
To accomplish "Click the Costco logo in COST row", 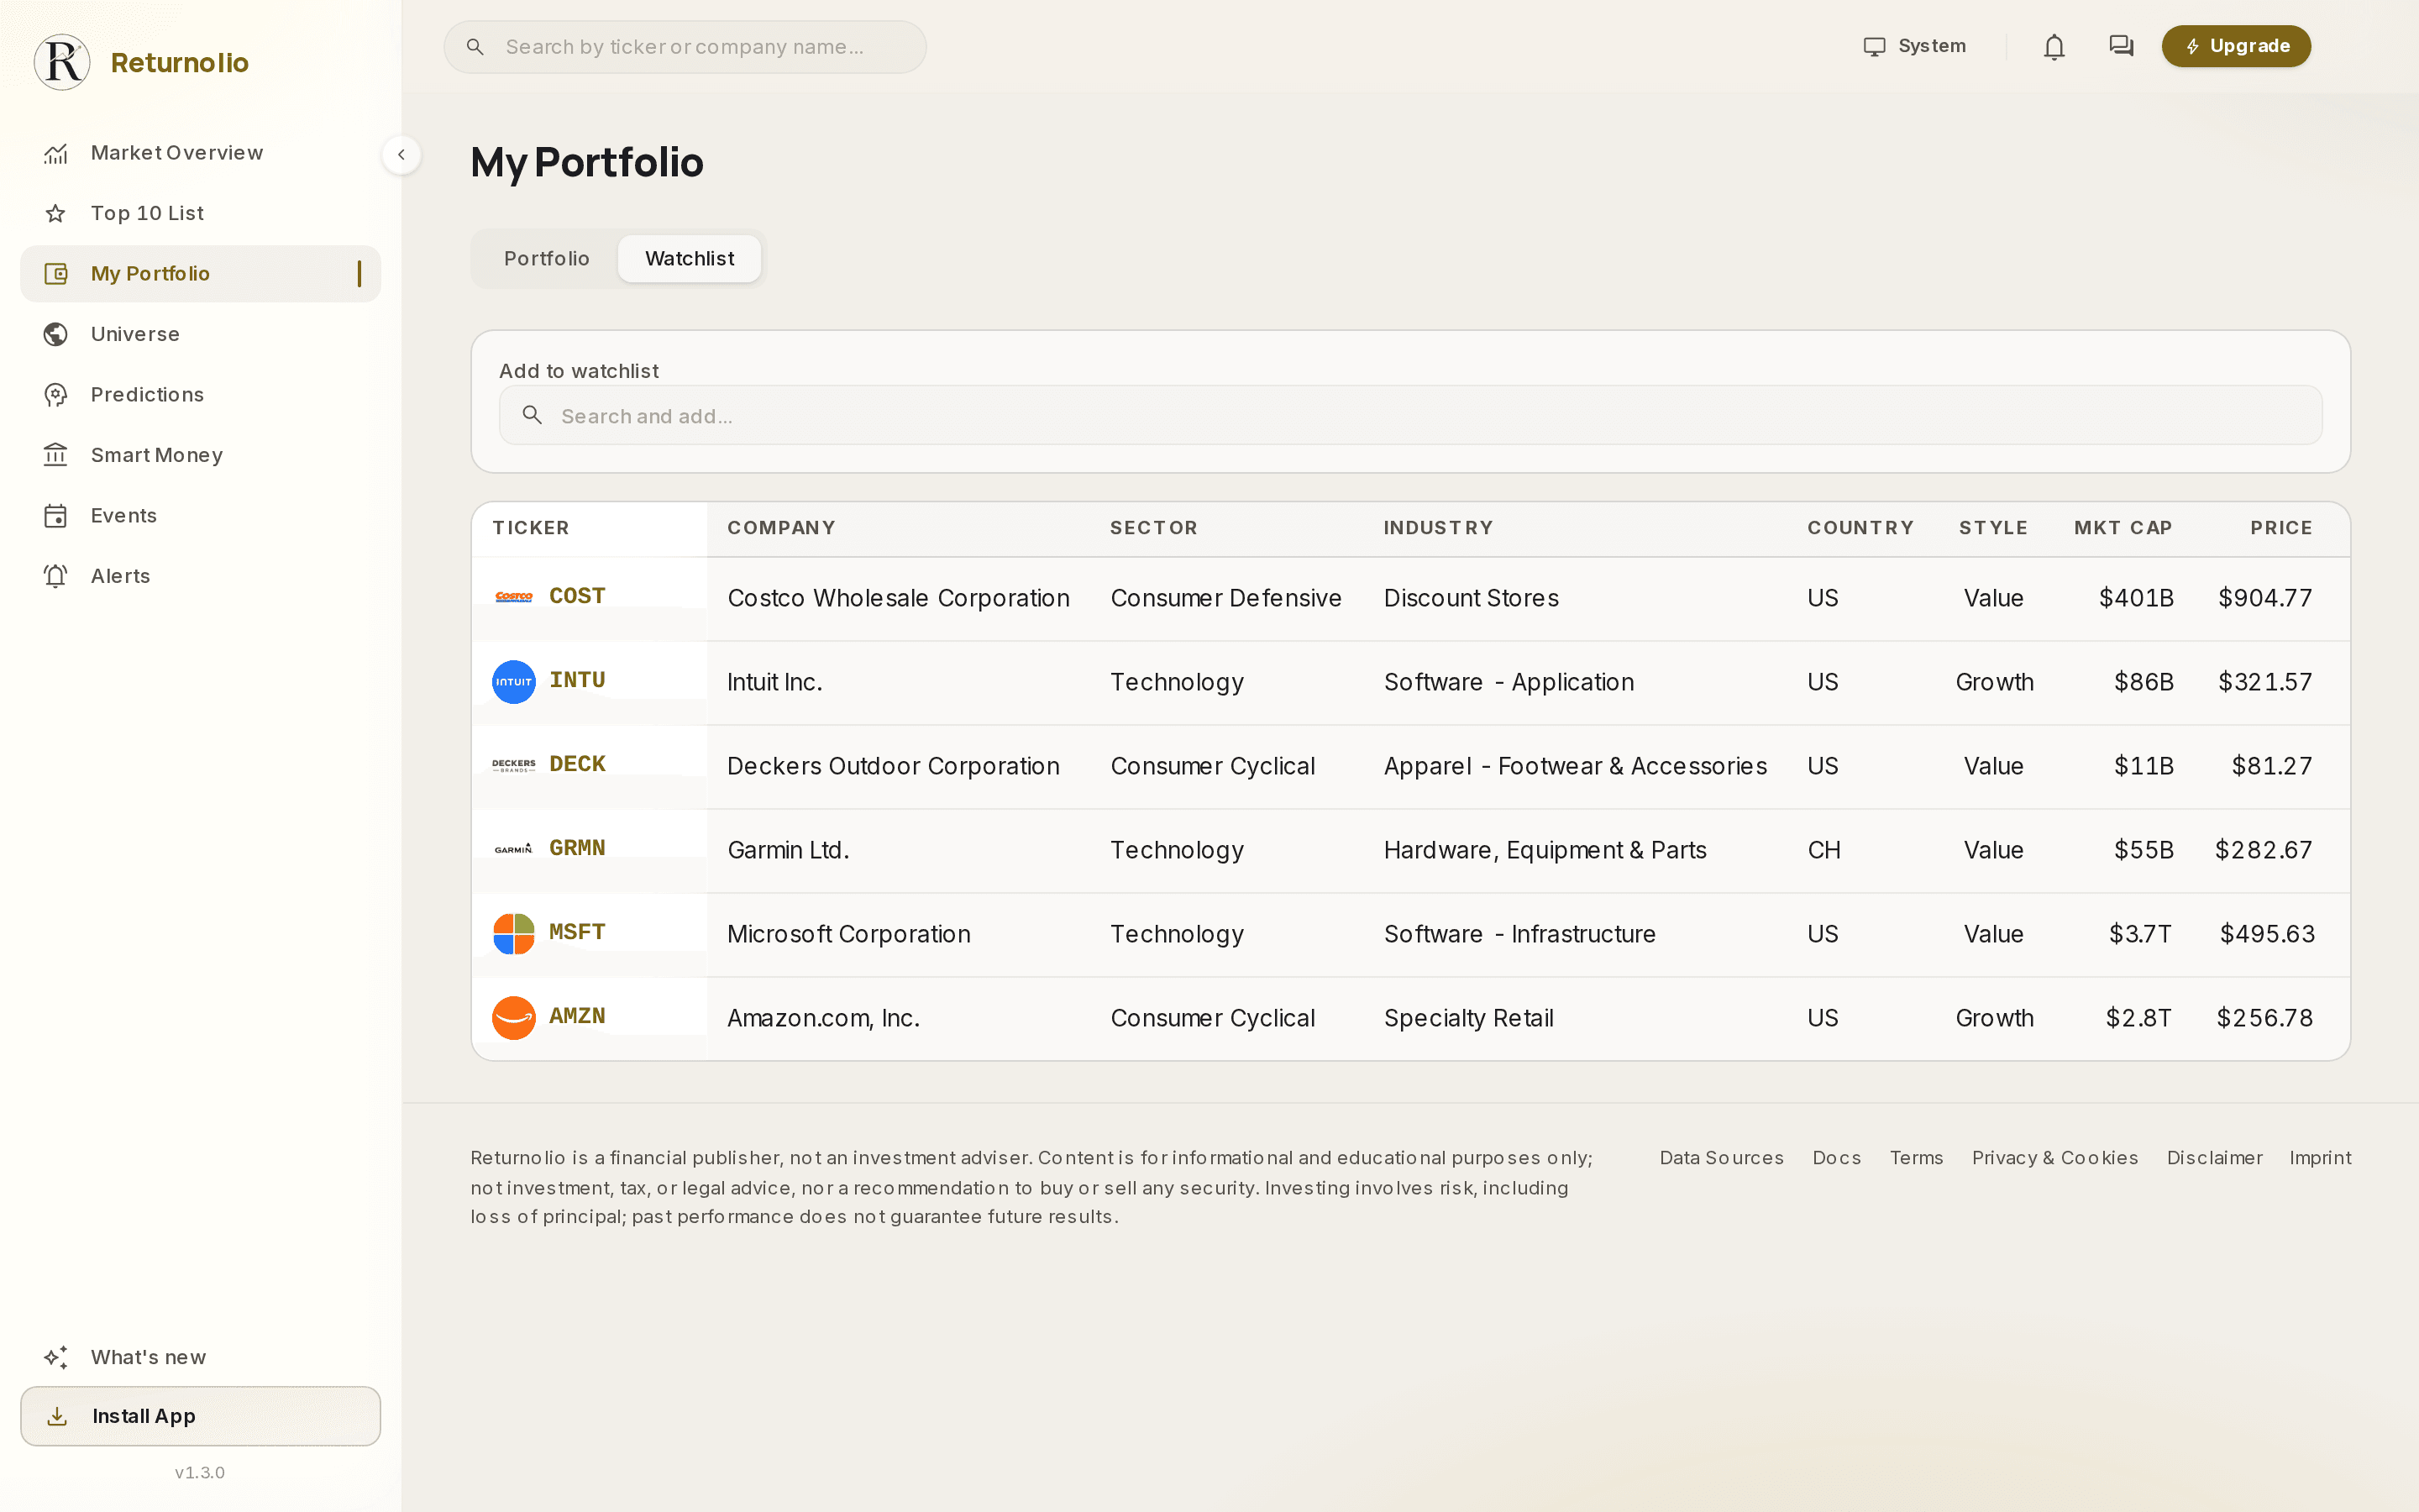I will click(514, 597).
